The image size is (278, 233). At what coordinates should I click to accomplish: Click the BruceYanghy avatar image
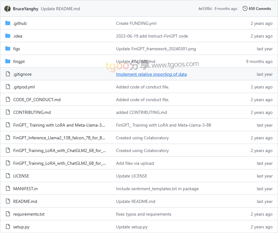tap(7, 9)
